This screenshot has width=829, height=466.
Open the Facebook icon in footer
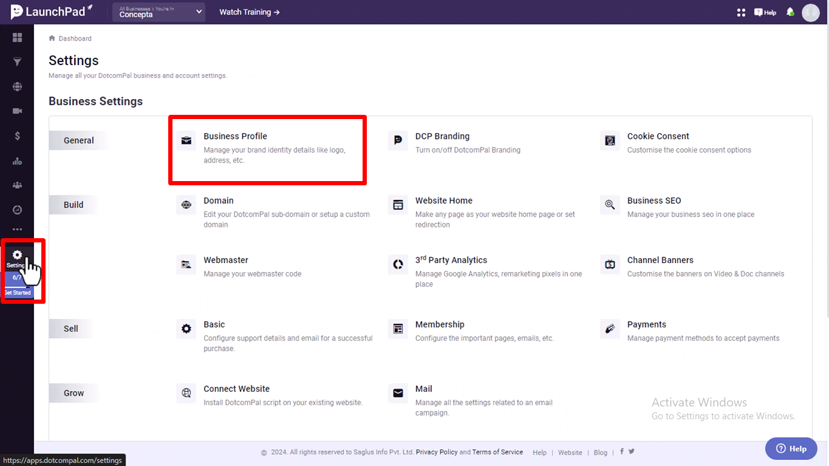[x=622, y=451]
